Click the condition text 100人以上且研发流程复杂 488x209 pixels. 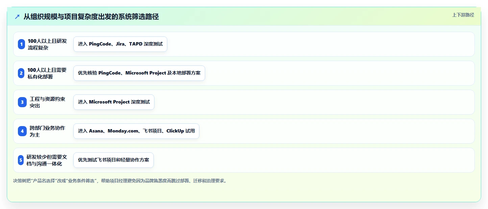click(x=47, y=44)
